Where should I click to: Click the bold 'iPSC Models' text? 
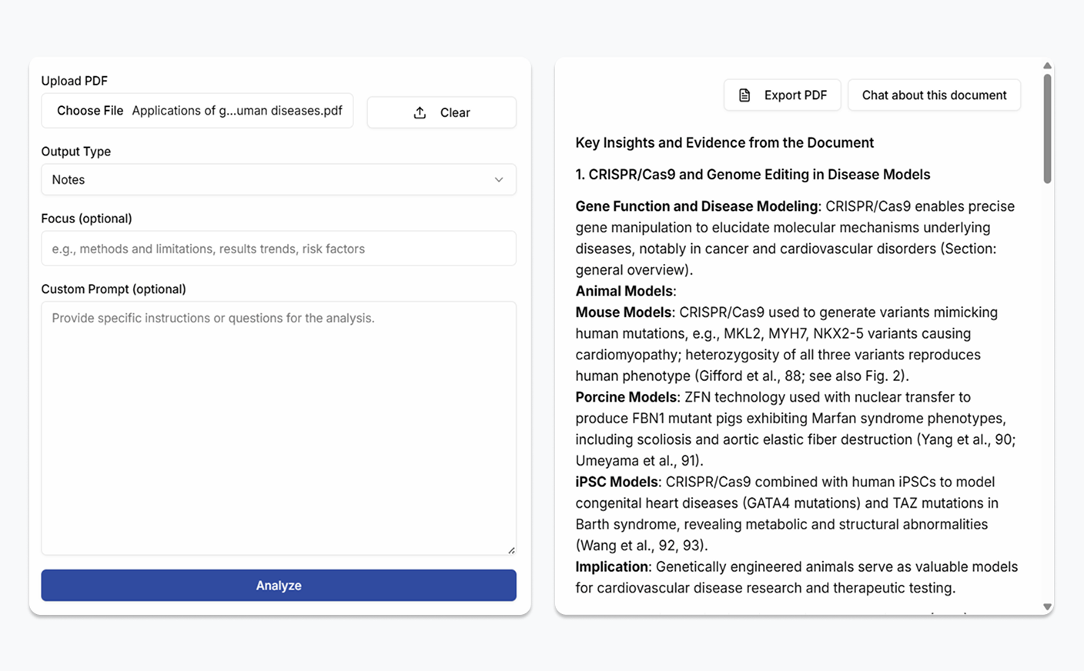point(617,482)
